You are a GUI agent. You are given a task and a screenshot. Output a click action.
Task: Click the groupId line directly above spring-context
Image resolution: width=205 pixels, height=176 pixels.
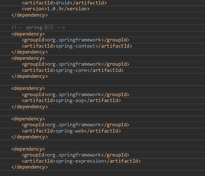click(x=75, y=40)
